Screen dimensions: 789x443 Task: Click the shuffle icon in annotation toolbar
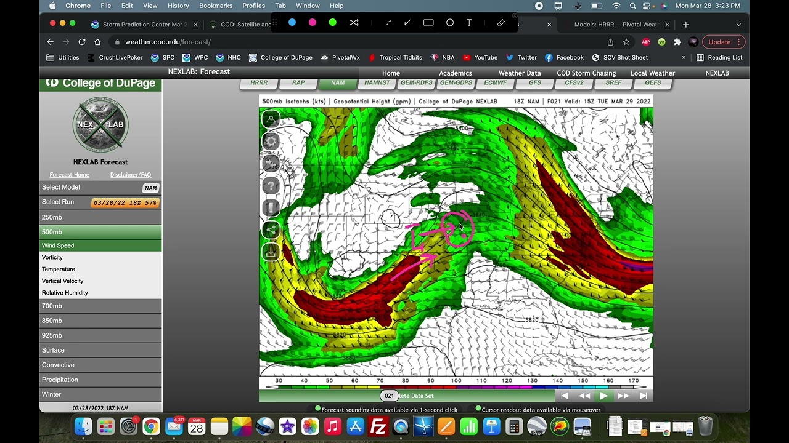click(354, 23)
